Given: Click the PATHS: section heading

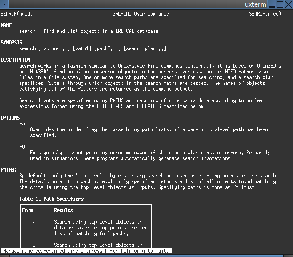Looking at the screenshot, I should pos(9,170).
